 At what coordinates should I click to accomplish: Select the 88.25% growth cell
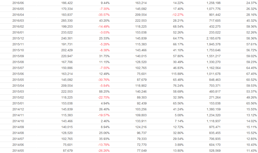(x=104, y=91)
